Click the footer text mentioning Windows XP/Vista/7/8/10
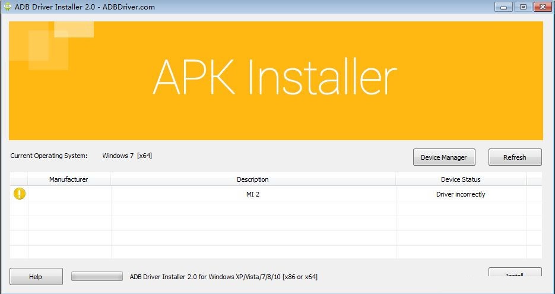Viewport: 555px width, 294px height. pyautogui.click(x=223, y=277)
